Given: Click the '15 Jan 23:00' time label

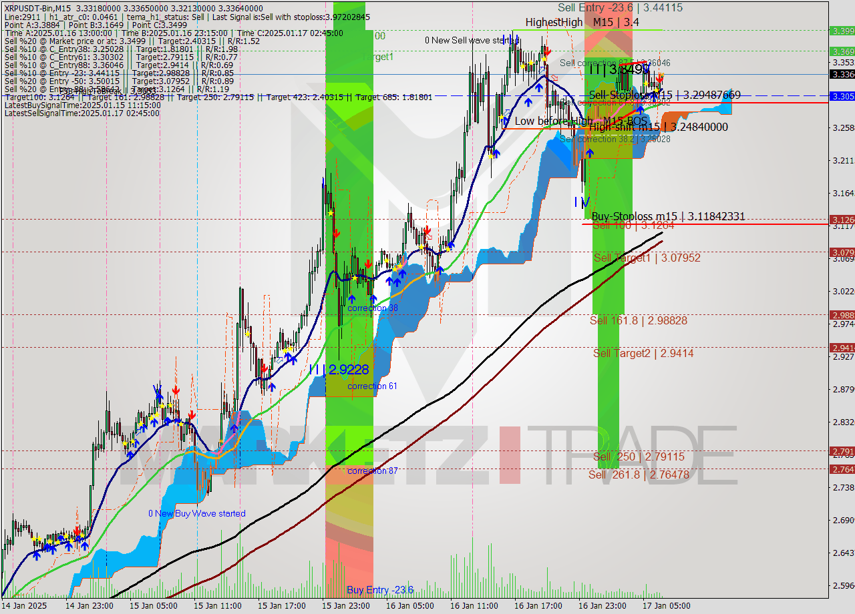Looking at the screenshot, I should (x=345, y=606).
